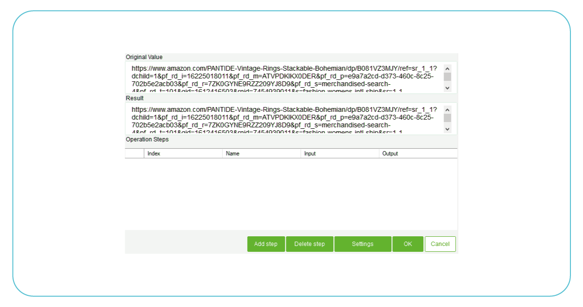This screenshot has width=583, height=307.
Task: Click the Result box's scrollbar thumb
Action: [x=448, y=118]
